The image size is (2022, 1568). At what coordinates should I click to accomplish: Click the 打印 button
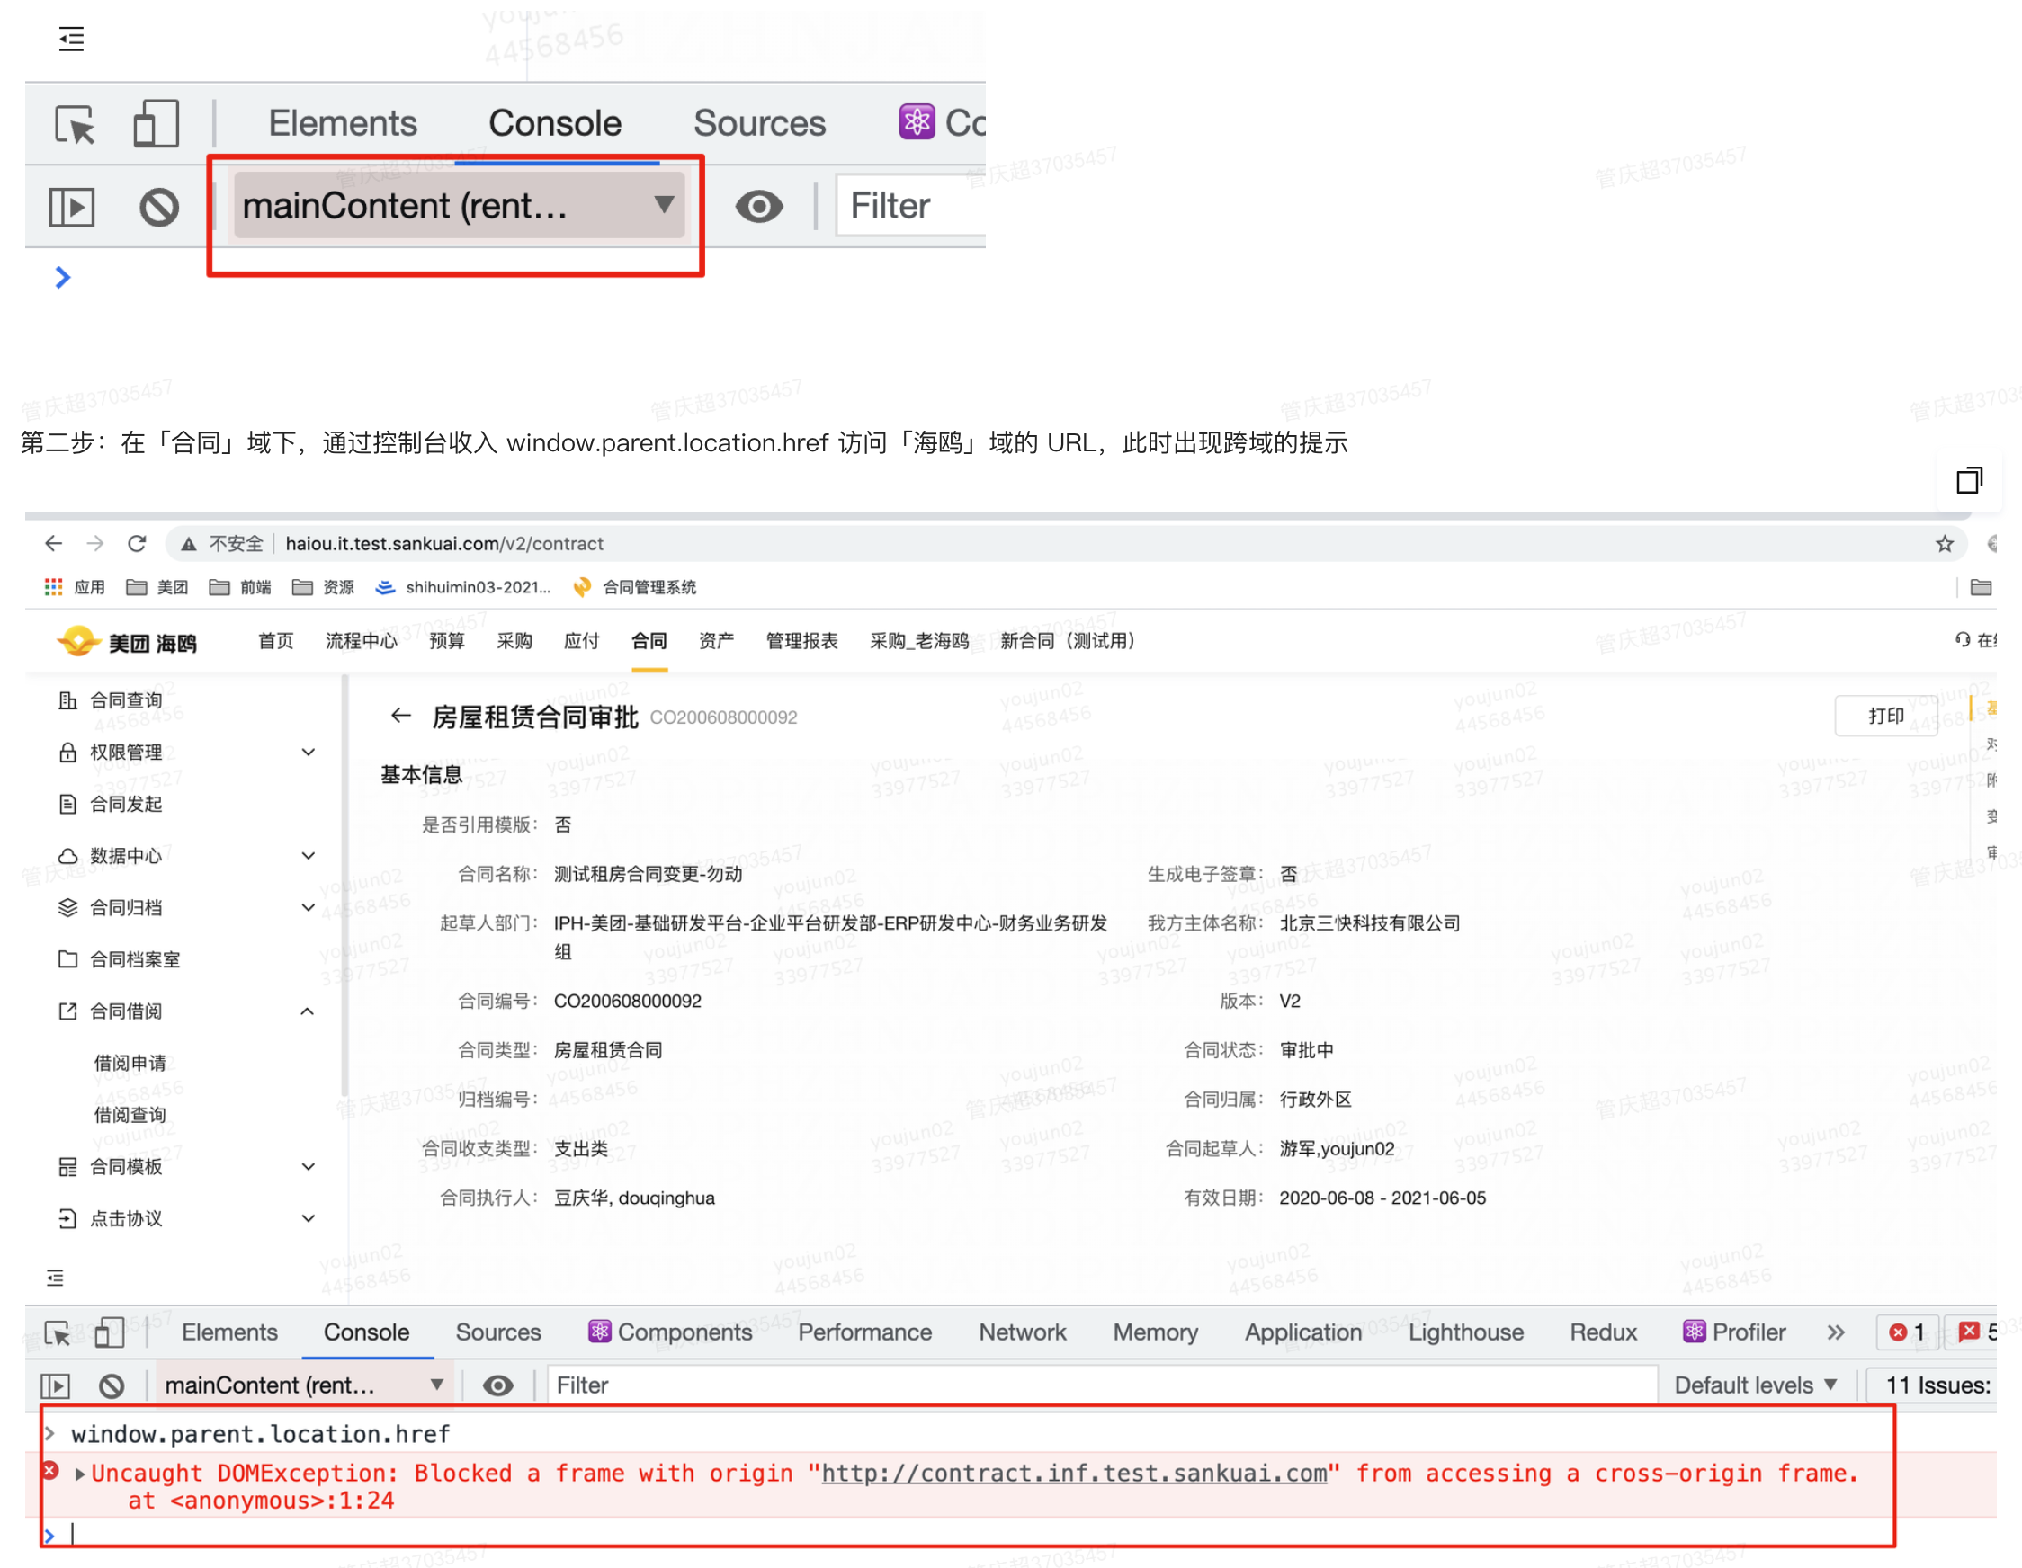1885,716
